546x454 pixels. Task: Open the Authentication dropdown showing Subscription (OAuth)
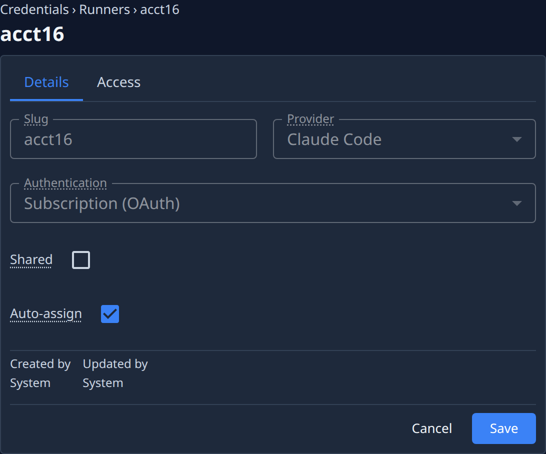point(272,203)
